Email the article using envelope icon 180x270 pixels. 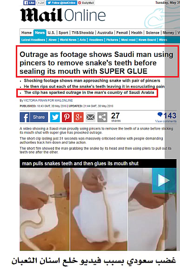pos(90,117)
